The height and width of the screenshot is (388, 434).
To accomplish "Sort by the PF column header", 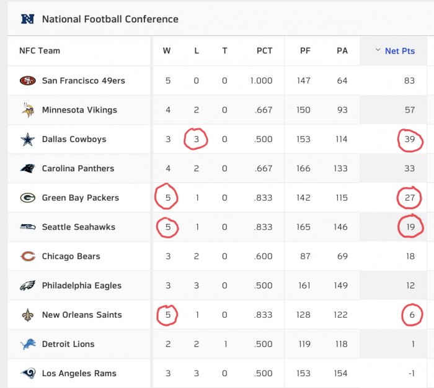I will 305,51.
